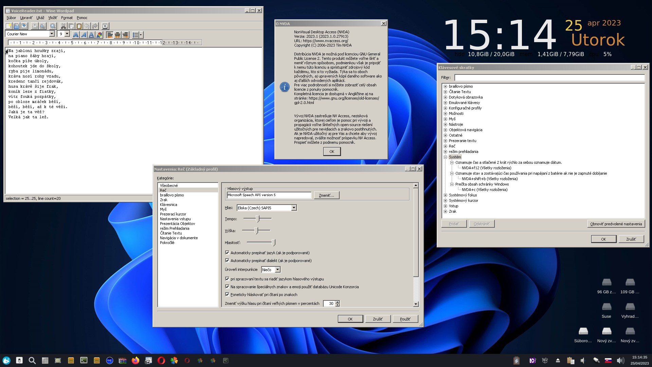Viewport: 652px width, 367px height.
Task: Open the Hlas voice dropdown
Action: point(294,208)
